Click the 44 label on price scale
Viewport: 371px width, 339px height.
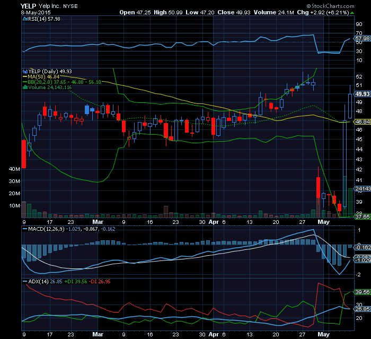(x=359, y=149)
